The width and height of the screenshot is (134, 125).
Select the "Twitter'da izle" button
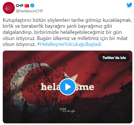pyautogui.click(x=114, y=58)
